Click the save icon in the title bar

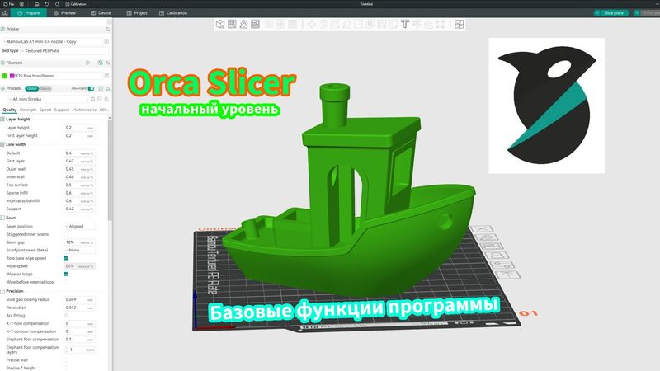pyautogui.click(x=36, y=4)
